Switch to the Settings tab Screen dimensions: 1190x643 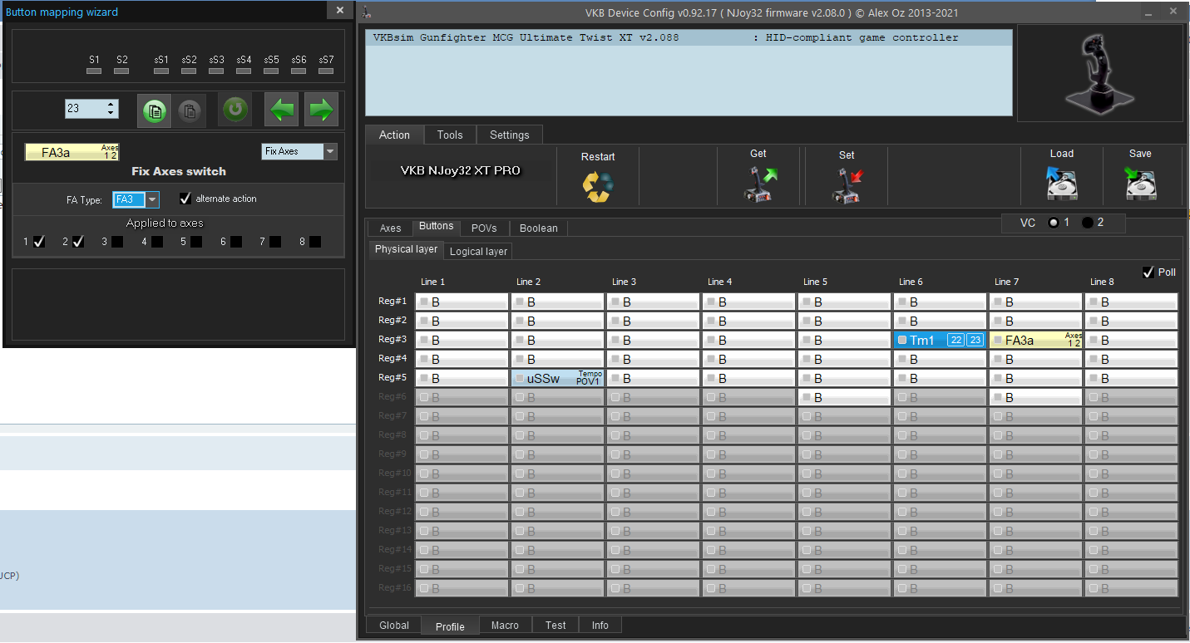509,135
